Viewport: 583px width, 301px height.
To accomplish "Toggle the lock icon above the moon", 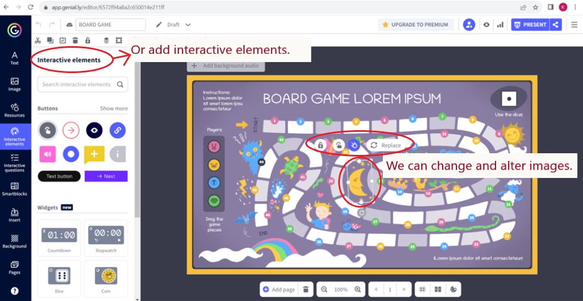I will tap(321, 145).
